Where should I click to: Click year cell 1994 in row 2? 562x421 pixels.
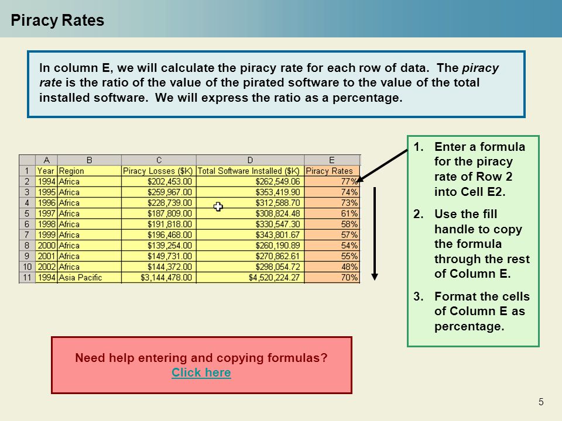point(46,181)
